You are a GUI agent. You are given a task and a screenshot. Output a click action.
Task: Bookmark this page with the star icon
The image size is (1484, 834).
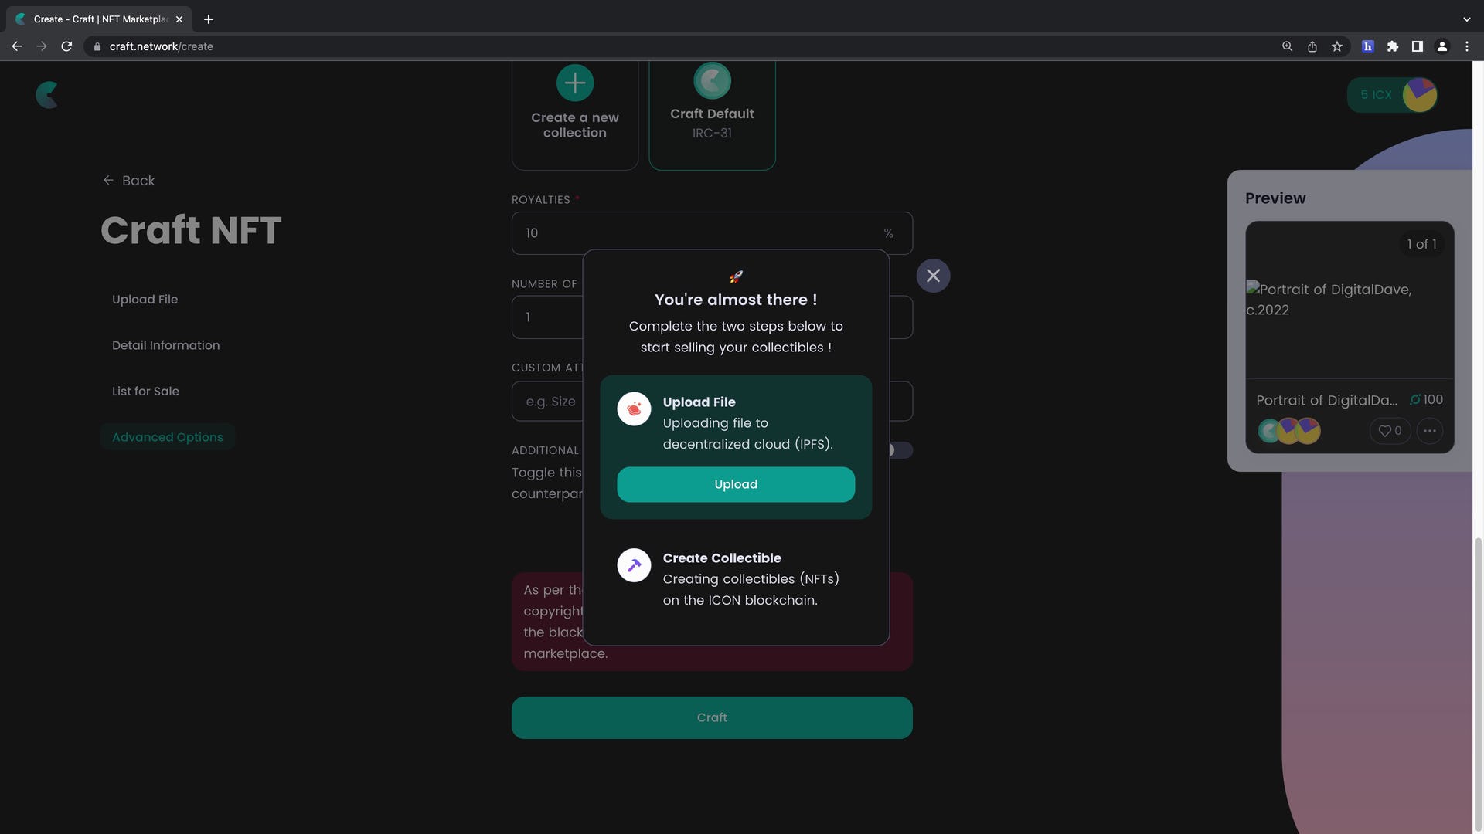pyautogui.click(x=1337, y=46)
